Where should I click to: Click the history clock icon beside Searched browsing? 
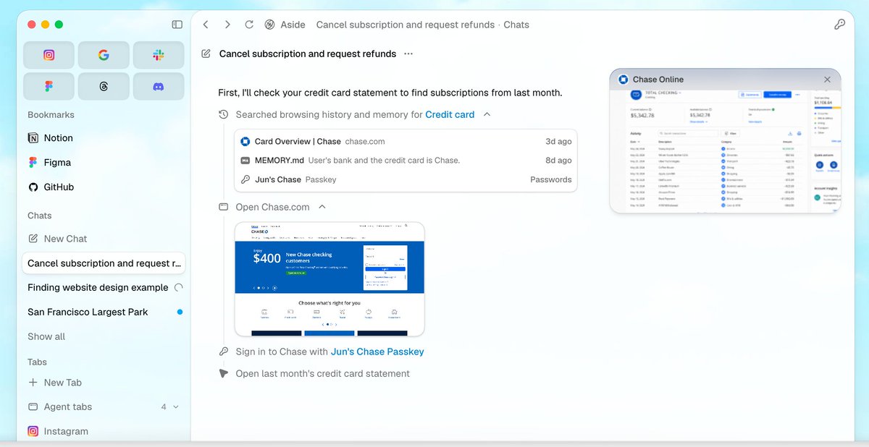(x=224, y=114)
